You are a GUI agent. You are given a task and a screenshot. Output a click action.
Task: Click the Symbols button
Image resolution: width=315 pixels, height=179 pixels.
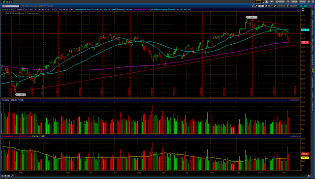click(x=280, y=1)
